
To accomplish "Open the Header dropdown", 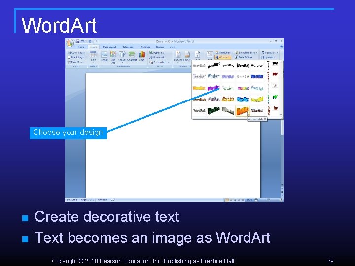I will pyautogui.click(x=178, y=56).
